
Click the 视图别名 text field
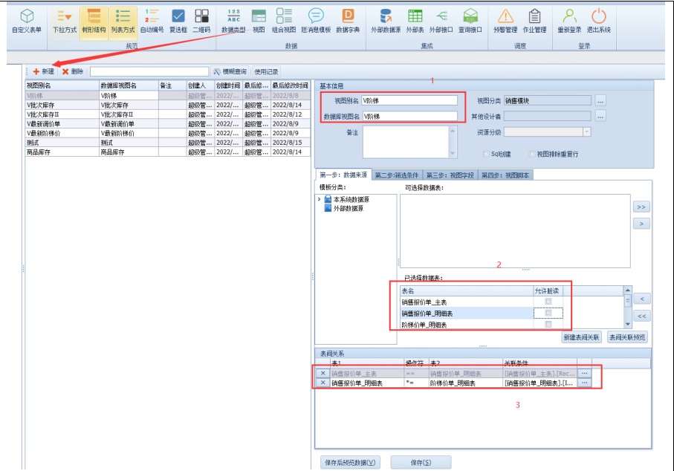409,100
